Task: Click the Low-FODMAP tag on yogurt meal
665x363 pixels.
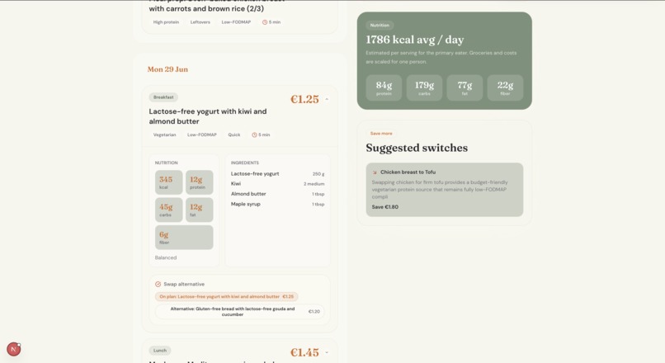Action: point(202,134)
